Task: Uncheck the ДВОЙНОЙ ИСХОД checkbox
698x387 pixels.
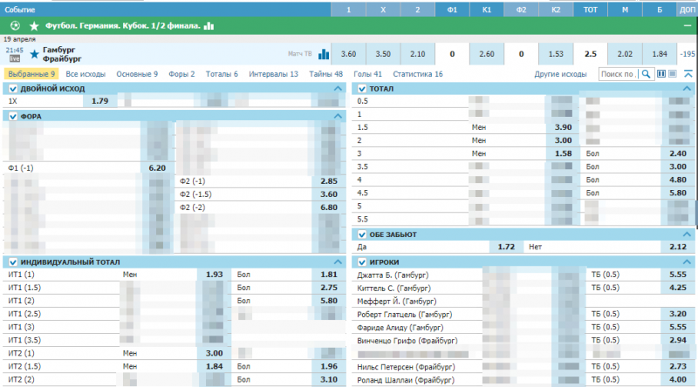Action: point(12,89)
